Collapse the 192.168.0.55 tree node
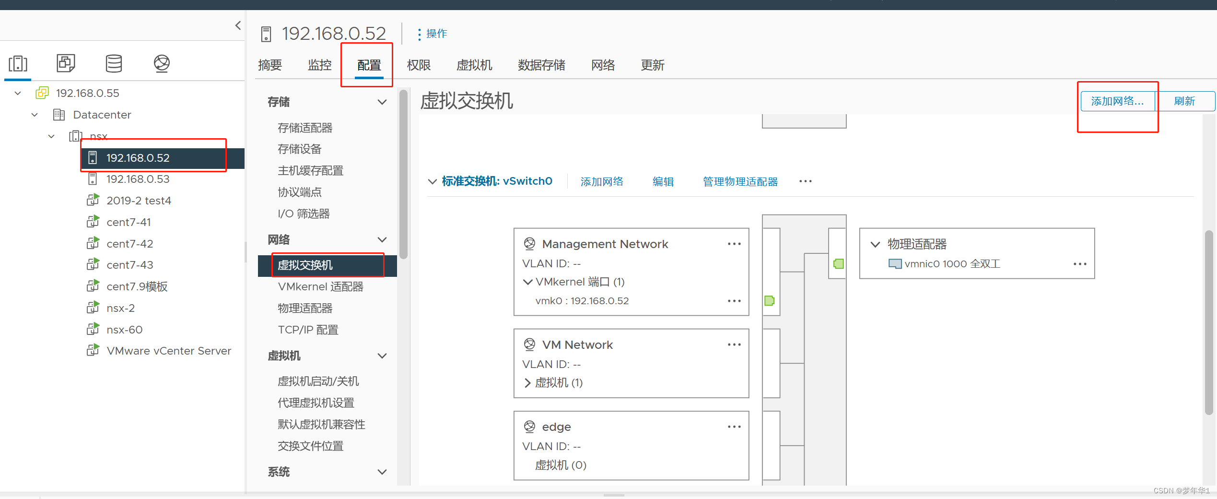This screenshot has height=499, width=1217. [18, 93]
